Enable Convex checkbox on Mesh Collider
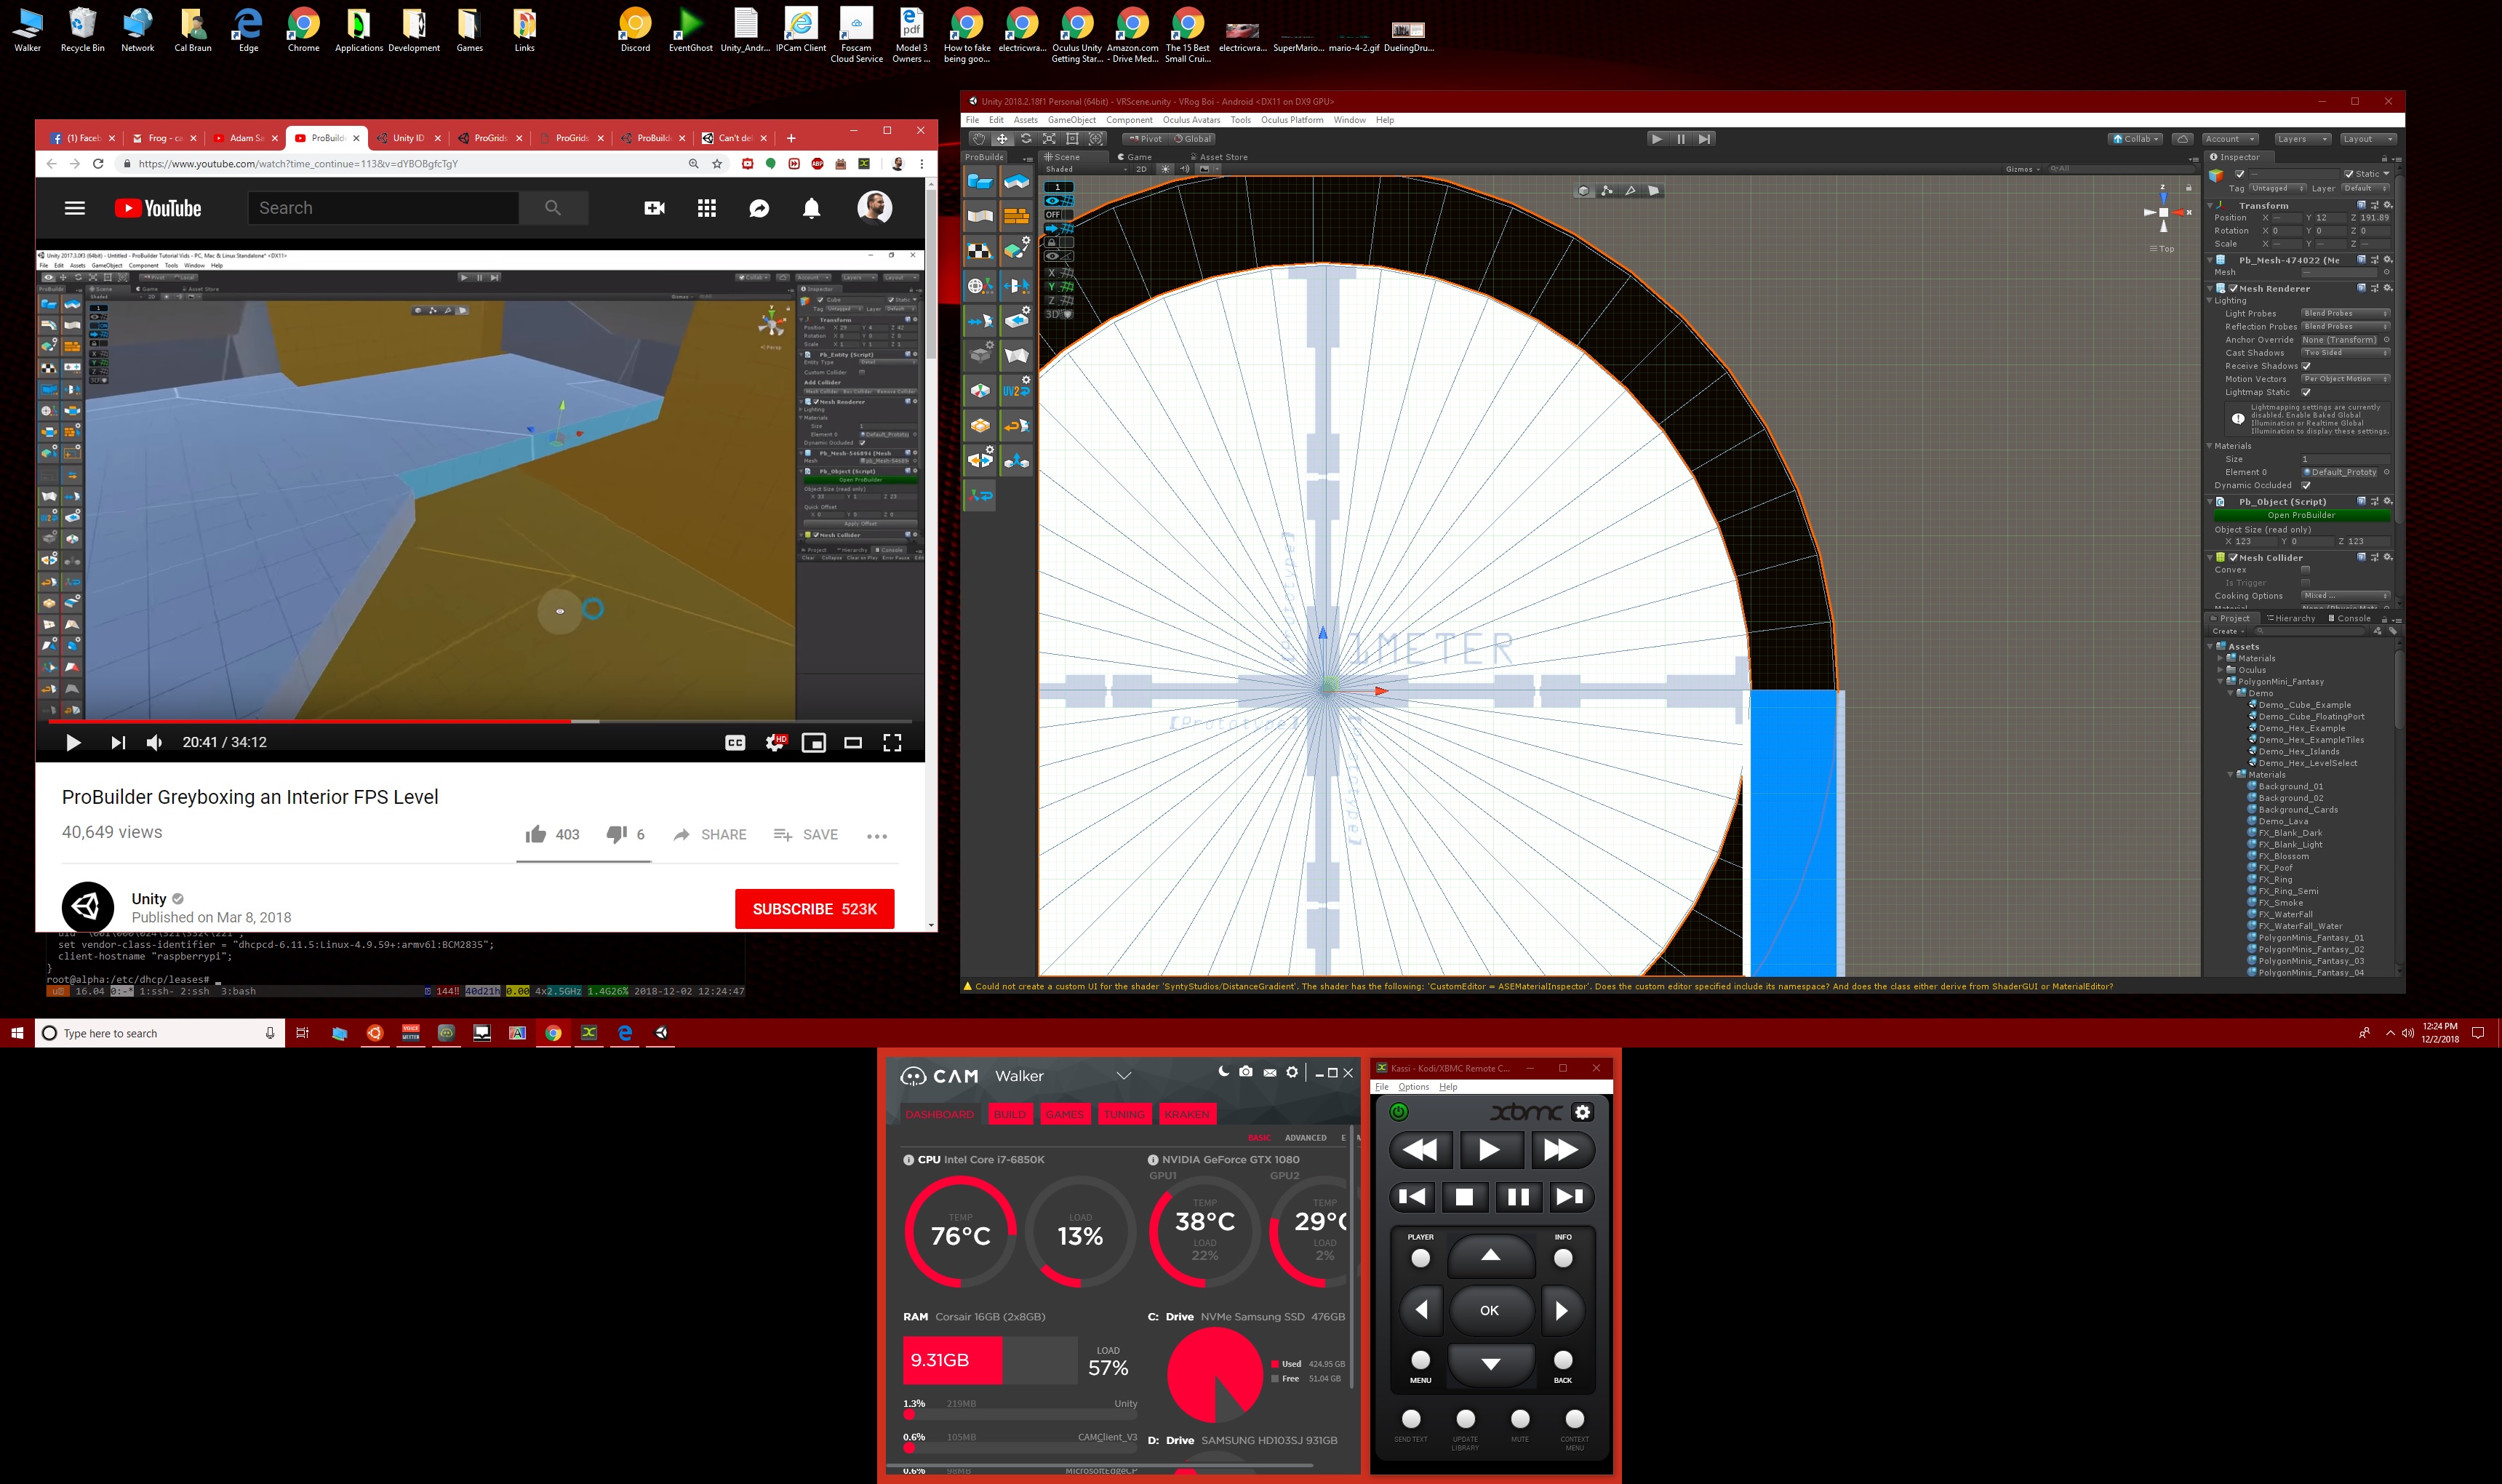The width and height of the screenshot is (2502, 1484). pyautogui.click(x=2305, y=570)
